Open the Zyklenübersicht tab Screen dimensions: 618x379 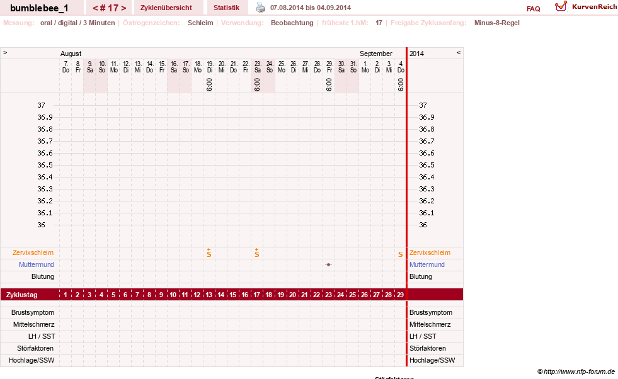(x=166, y=8)
